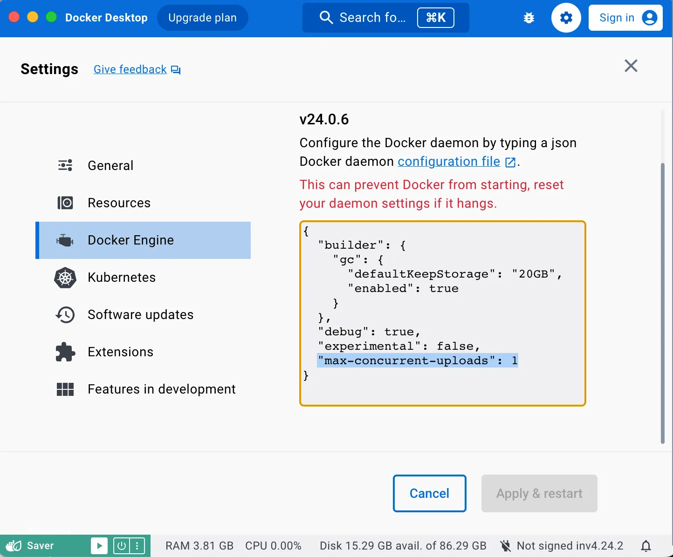Click the settings gear icon
This screenshot has height=557, width=673.
click(x=566, y=18)
